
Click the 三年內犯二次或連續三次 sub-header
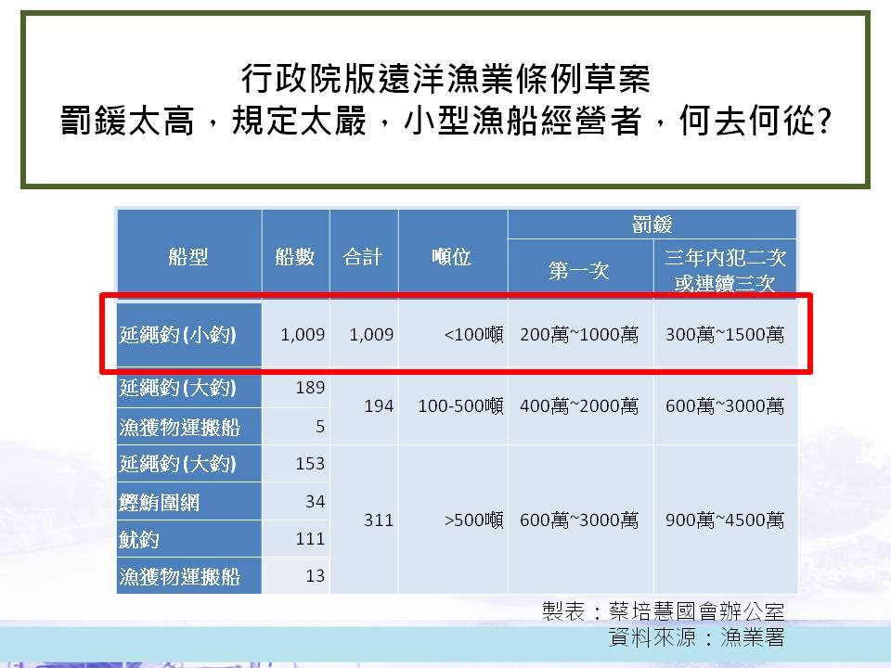pos(725,270)
